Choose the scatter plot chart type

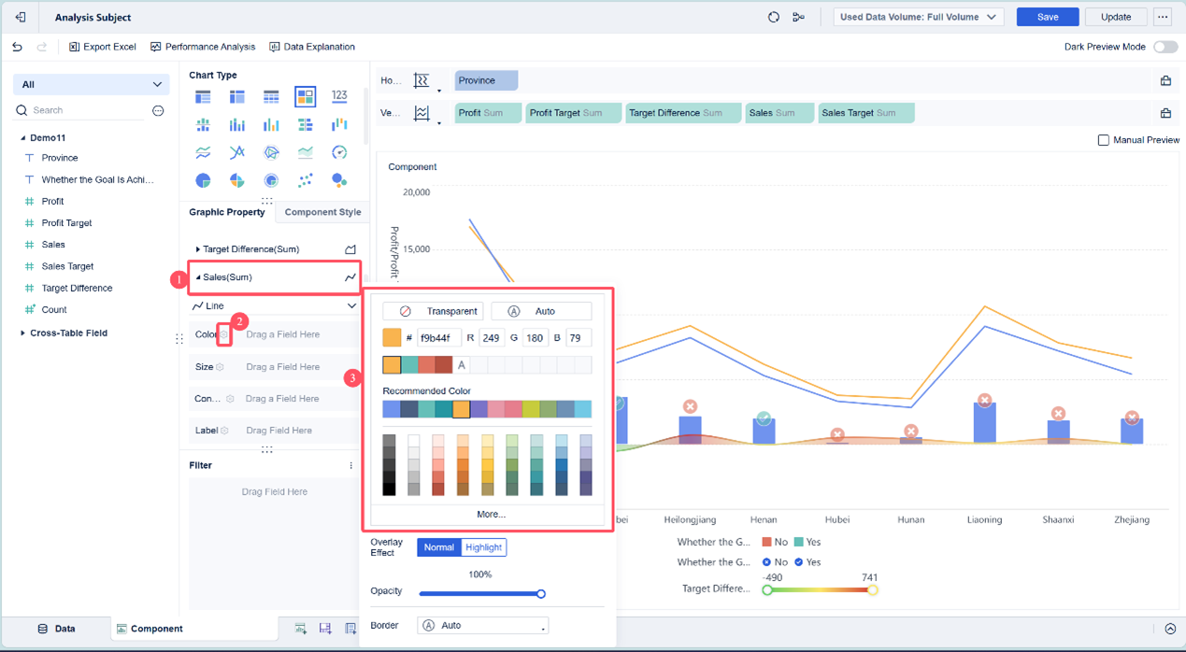pos(305,180)
